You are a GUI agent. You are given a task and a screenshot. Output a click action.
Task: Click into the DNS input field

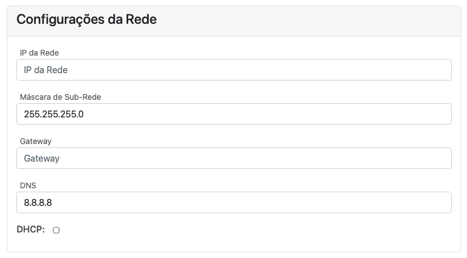pyautogui.click(x=234, y=202)
